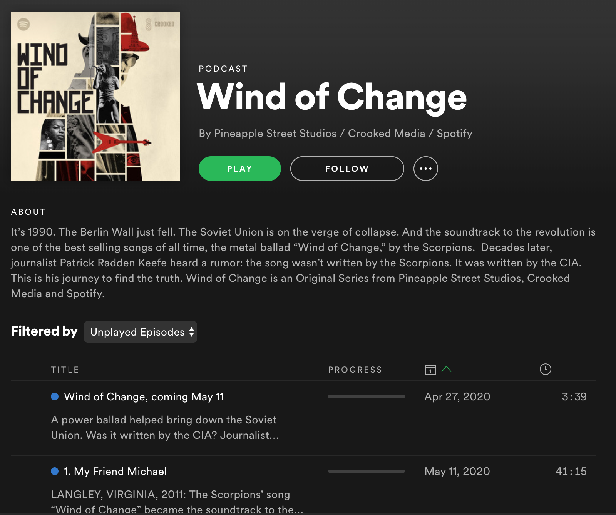Sort episodes by release date calendar icon
The height and width of the screenshot is (515, 616).
point(430,369)
